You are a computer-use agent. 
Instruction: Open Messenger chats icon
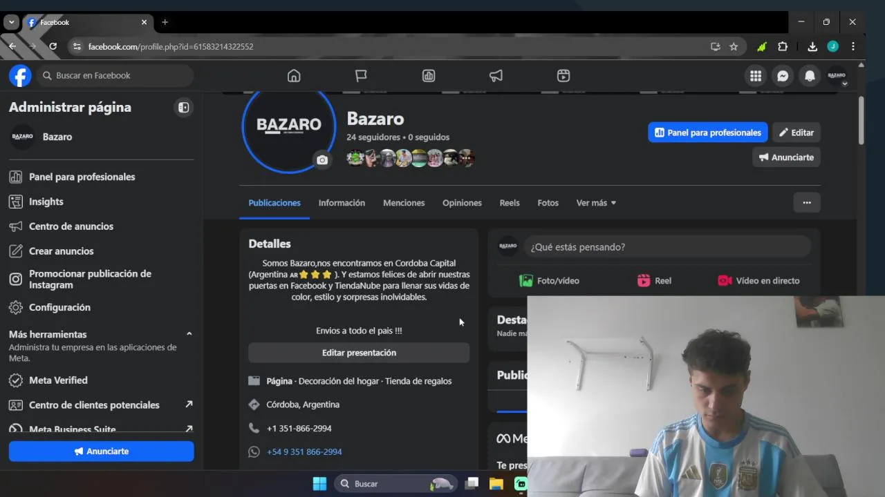point(783,76)
